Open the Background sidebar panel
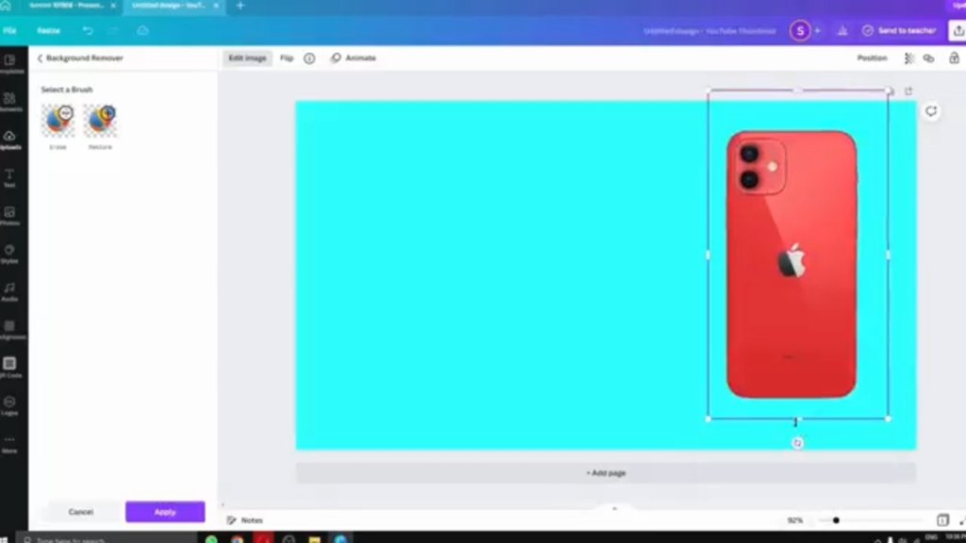This screenshot has height=543, width=966. [9, 329]
